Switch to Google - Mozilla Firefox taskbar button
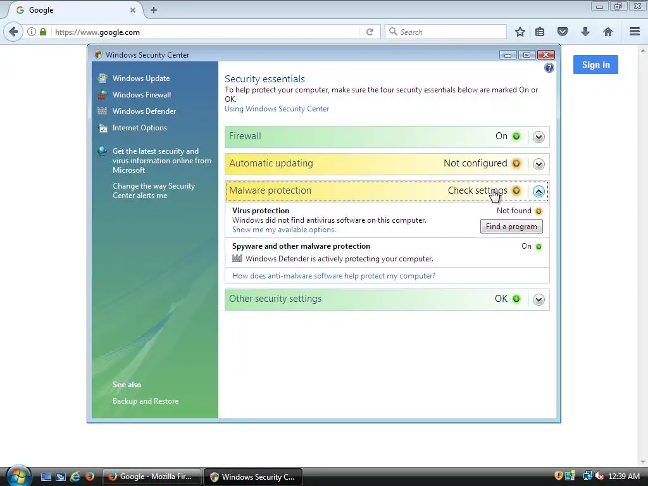Image resolution: width=648 pixels, height=486 pixels. (152, 477)
